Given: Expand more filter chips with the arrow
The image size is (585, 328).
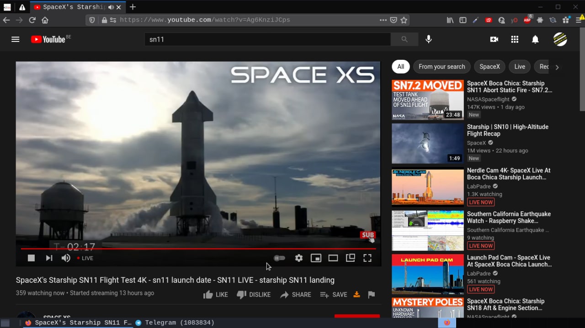Looking at the screenshot, I should coord(557,67).
